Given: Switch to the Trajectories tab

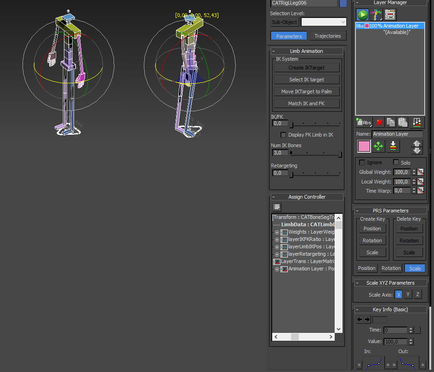Looking at the screenshot, I should 328,35.
